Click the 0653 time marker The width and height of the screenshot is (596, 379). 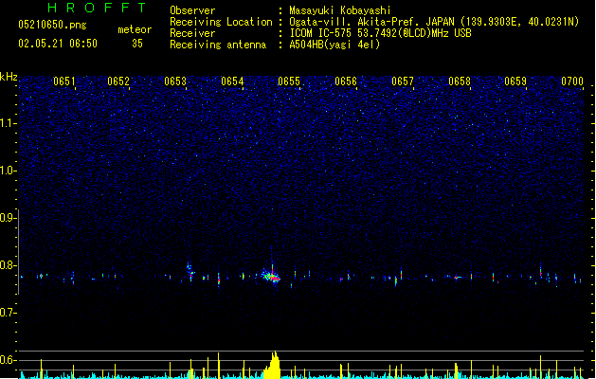coord(175,81)
